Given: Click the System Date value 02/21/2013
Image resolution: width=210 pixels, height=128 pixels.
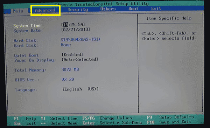Looking at the screenshot, I should [76, 29].
